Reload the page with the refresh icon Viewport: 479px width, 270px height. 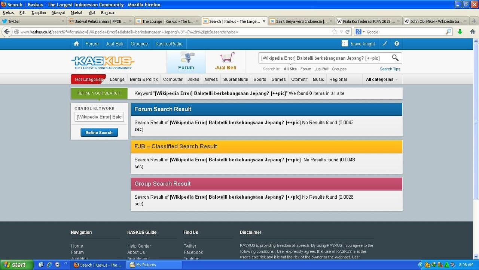click(x=348, y=32)
